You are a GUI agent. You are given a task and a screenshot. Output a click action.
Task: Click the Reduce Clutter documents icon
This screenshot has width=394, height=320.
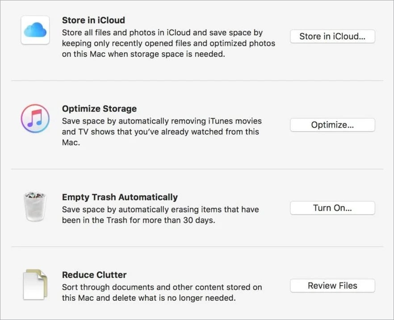coord(35,284)
